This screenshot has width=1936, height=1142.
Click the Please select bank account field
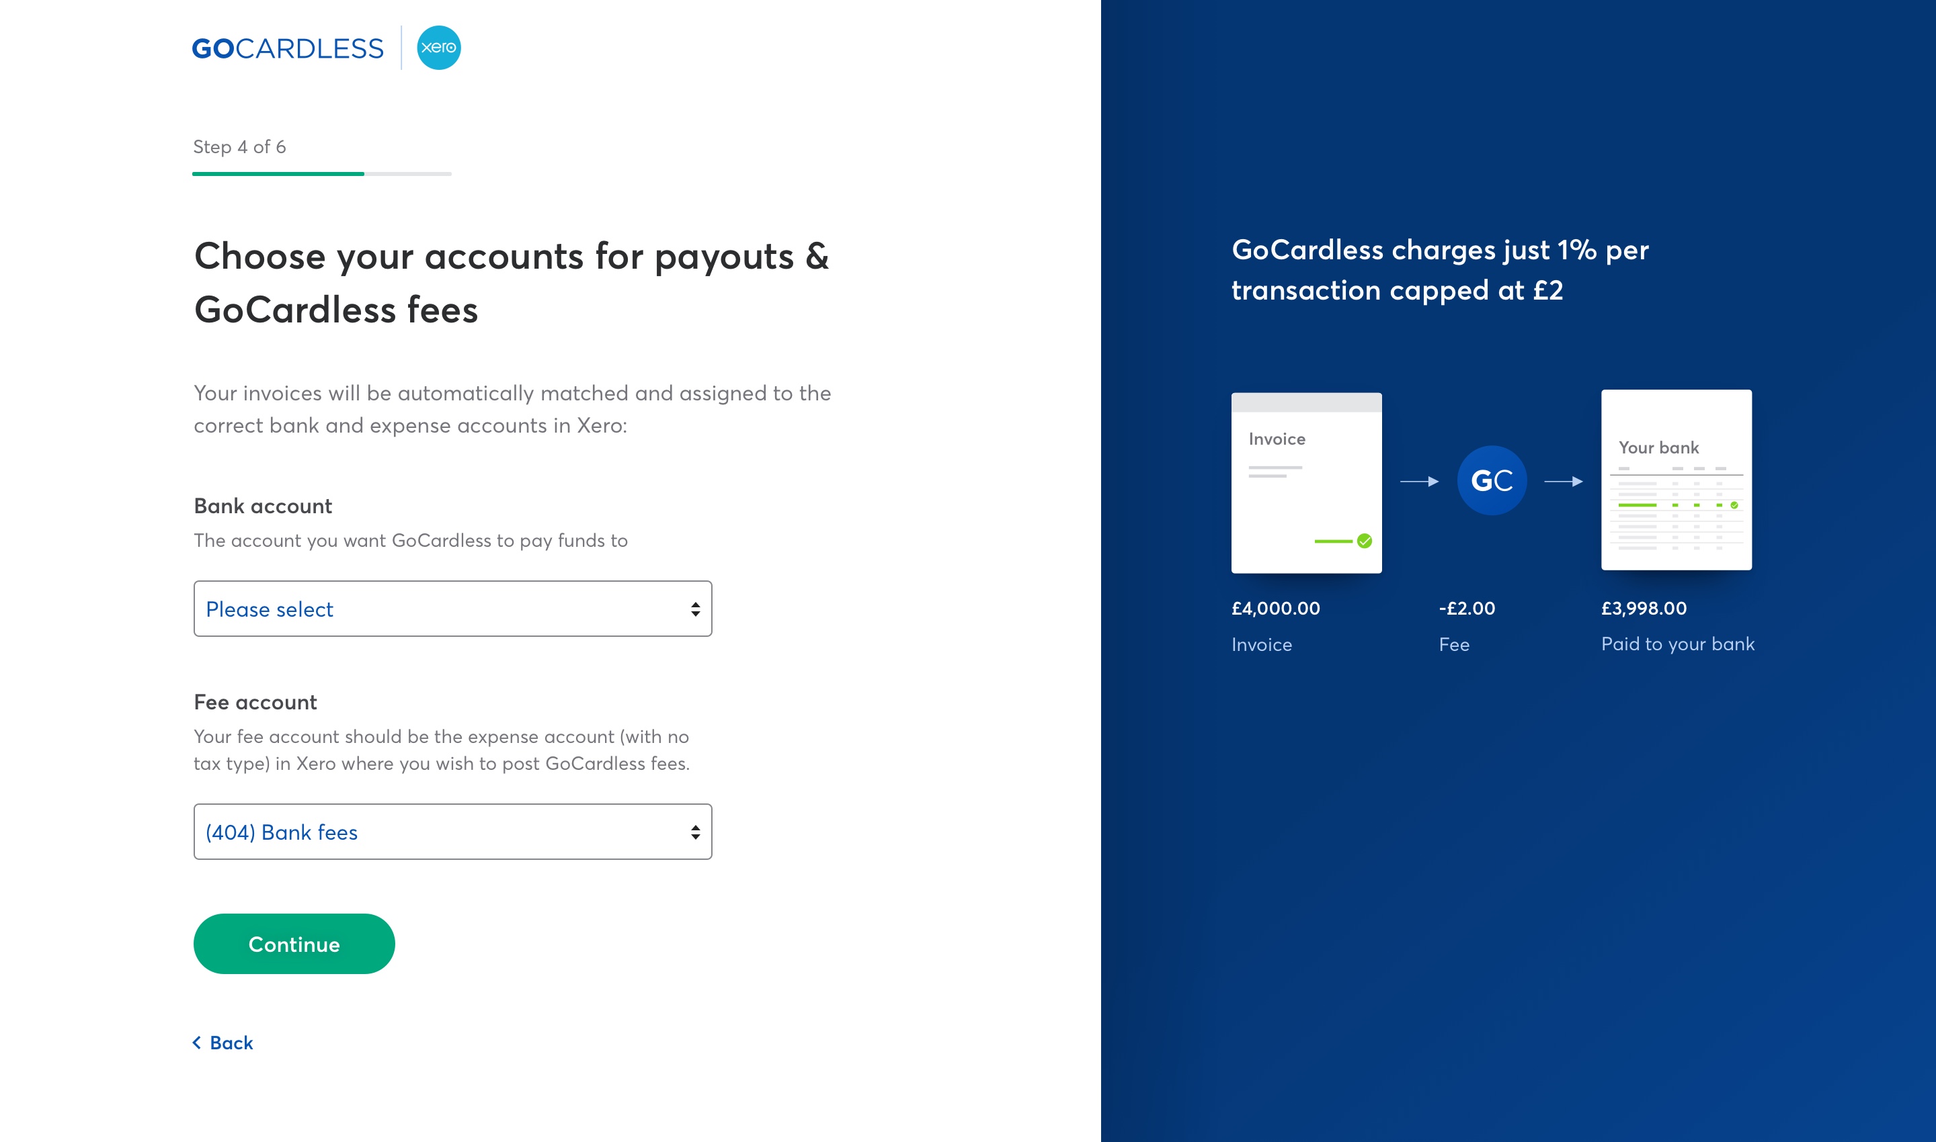click(x=452, y=609)
